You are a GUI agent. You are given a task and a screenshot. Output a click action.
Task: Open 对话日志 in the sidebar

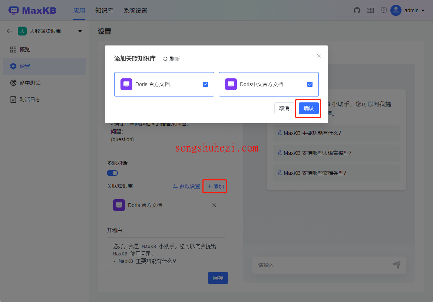44,99
